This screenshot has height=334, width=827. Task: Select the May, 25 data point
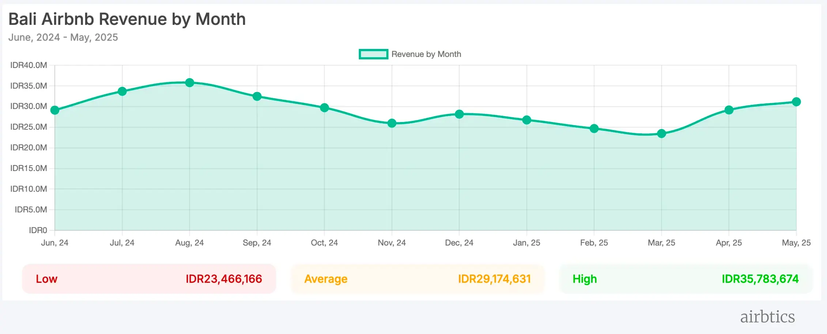[796, 102]
